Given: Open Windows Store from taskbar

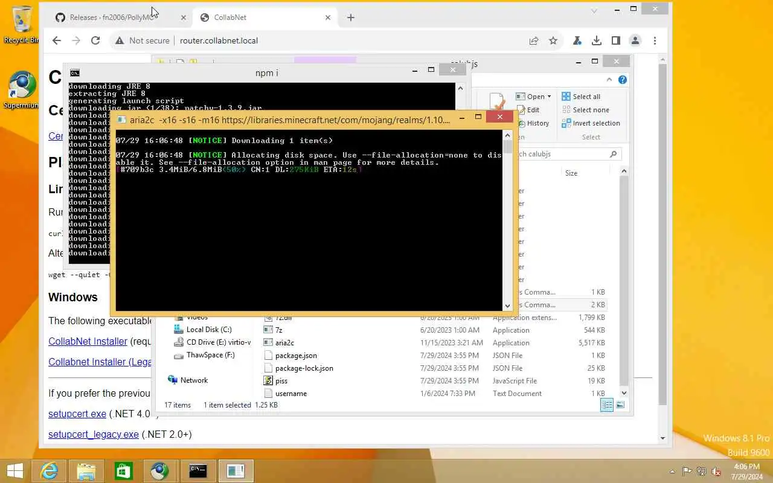Looking at the screenshot, I should 123,471.
